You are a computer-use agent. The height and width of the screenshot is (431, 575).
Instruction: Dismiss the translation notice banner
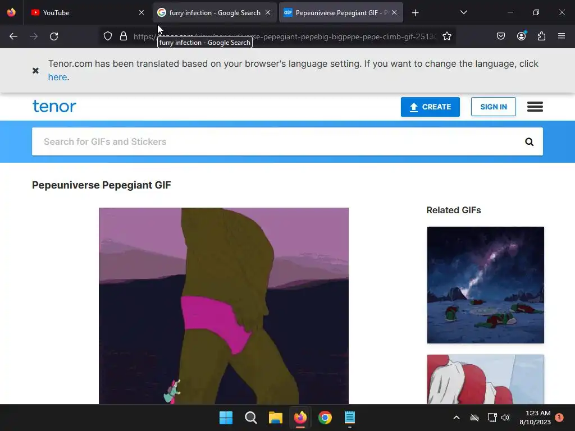pos(35,70)
